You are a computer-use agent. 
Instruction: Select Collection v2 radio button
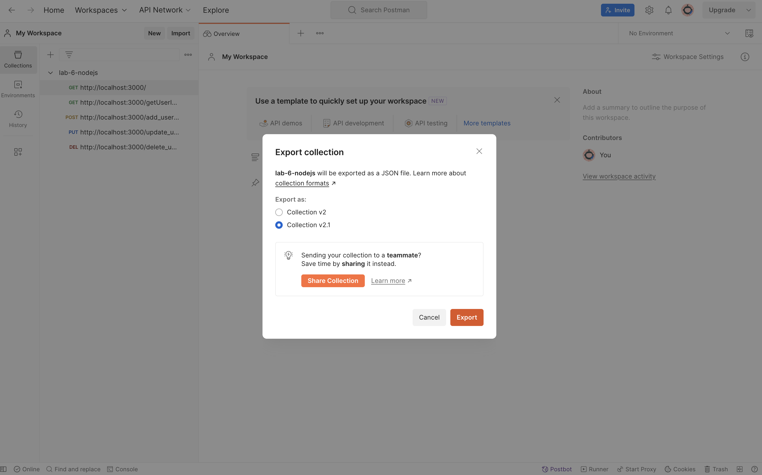coord(279,212)
